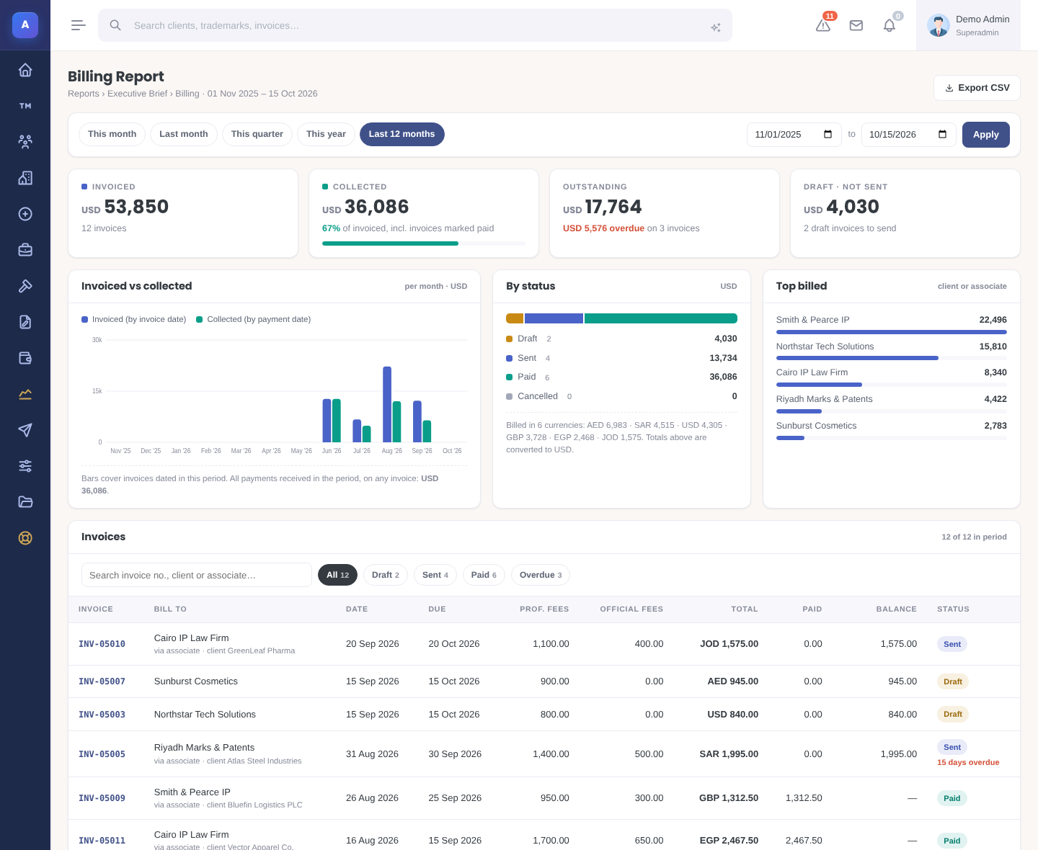This screenshot has width=1038, height=850.
Task: Go to Home from the sidebar
Action: [25, 70]
